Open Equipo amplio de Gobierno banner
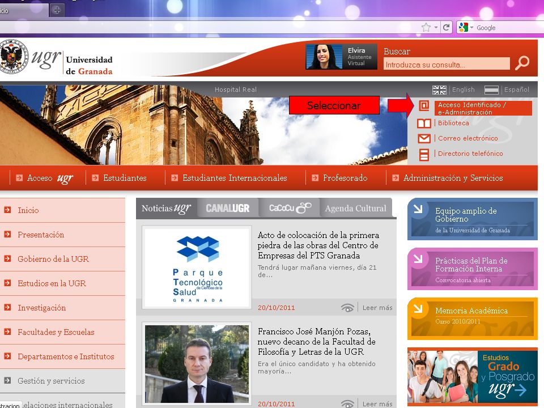Image resolution: width=544 pixels, height=408 pixels. [473, 219]
